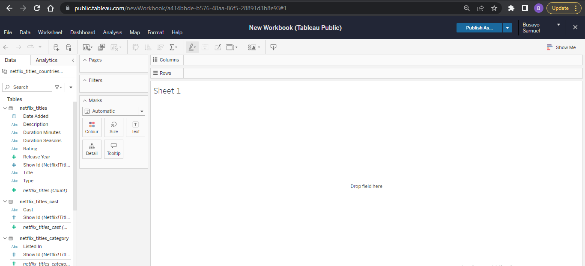This screenshot has height=266, width=585.
Task: Open the Dashboard menu
Action: (x=83, y=32)
